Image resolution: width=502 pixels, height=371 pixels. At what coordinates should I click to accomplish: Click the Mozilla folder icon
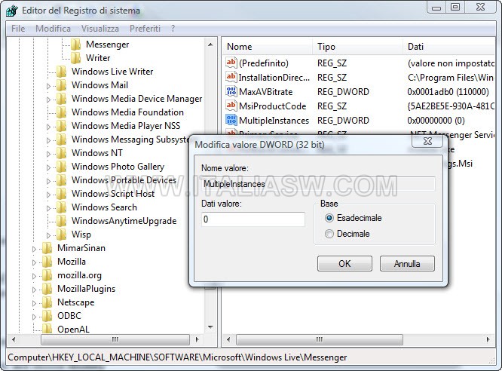pyautogui.click(x=47, y=262)
